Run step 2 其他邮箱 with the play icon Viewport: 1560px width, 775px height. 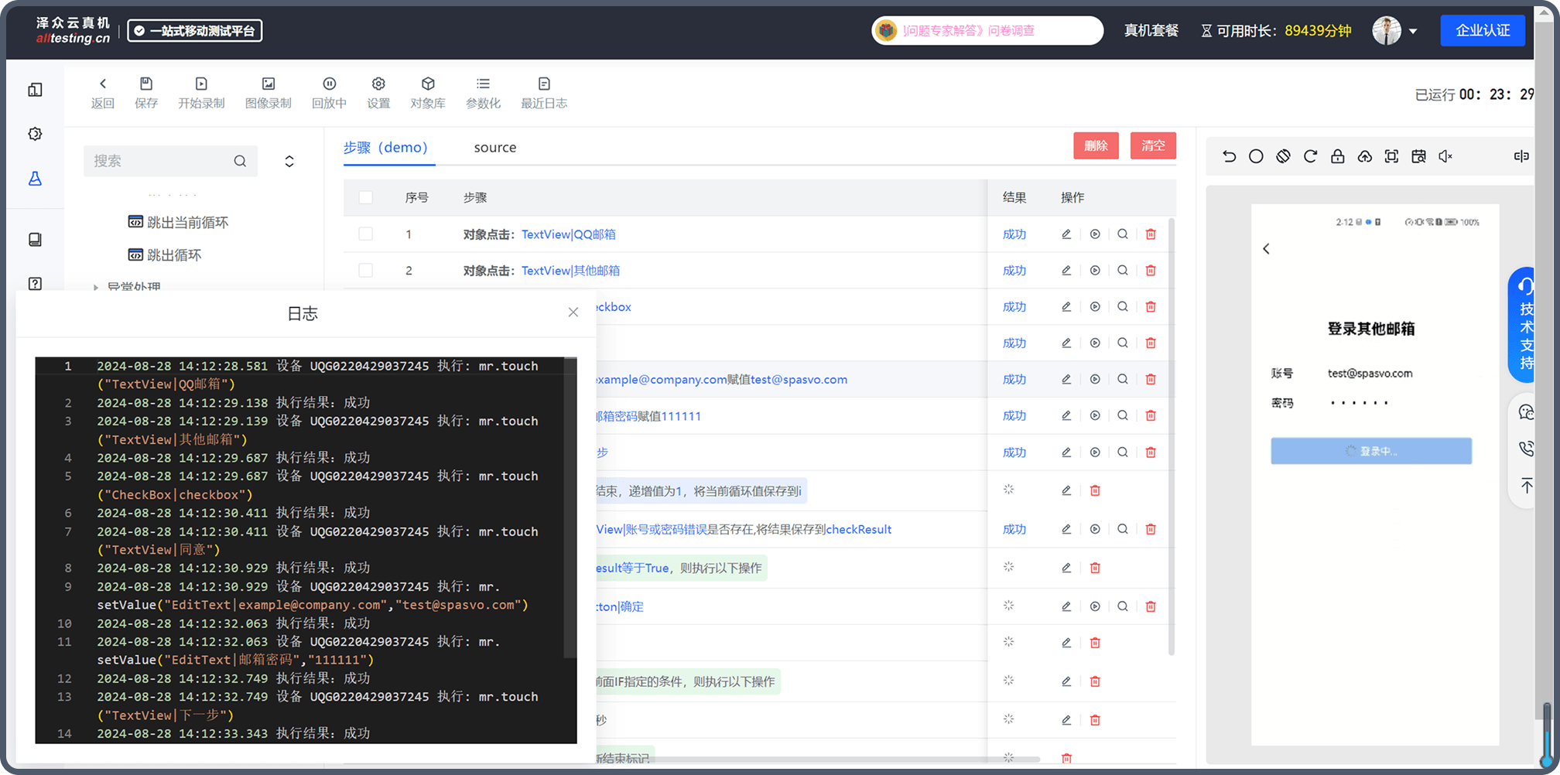click(x=1095, y=270)
